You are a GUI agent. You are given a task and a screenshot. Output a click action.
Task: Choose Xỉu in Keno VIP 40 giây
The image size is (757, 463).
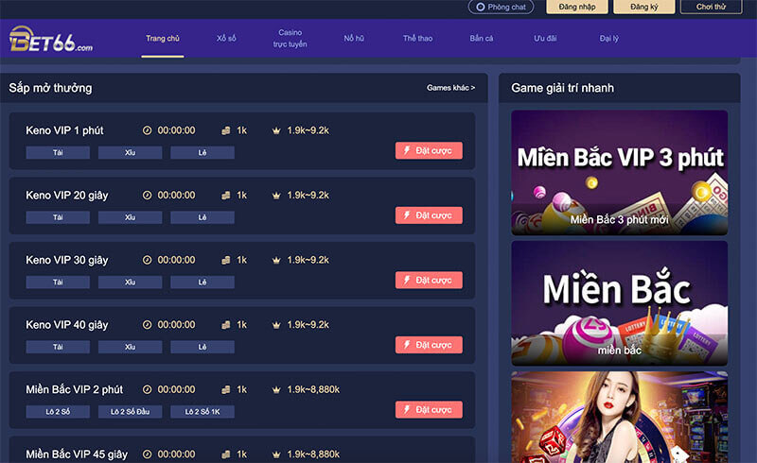point(130,347)
